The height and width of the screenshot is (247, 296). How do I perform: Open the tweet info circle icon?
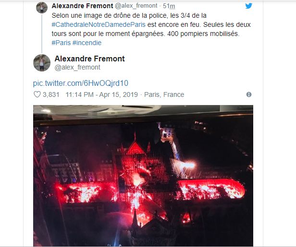pos(249,94)
